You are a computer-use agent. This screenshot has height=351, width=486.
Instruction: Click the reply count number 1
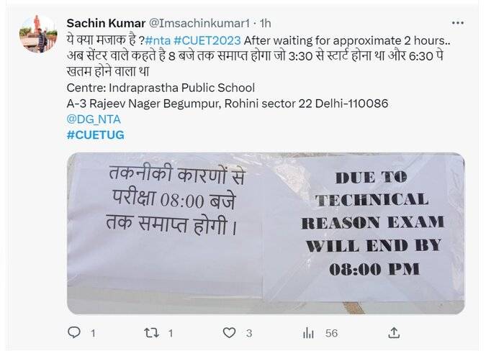93,333
